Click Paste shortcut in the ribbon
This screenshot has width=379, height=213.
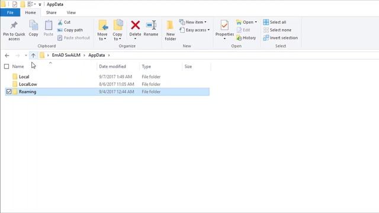click(x=73, y=38)
